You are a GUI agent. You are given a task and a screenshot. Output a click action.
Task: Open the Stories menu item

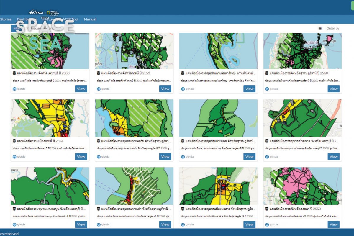point(6,19)
